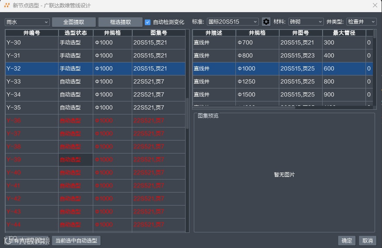The height and width of the screenshot is (248, 382).
Task: Select red well row Y-42
Action: coord(95,199)
